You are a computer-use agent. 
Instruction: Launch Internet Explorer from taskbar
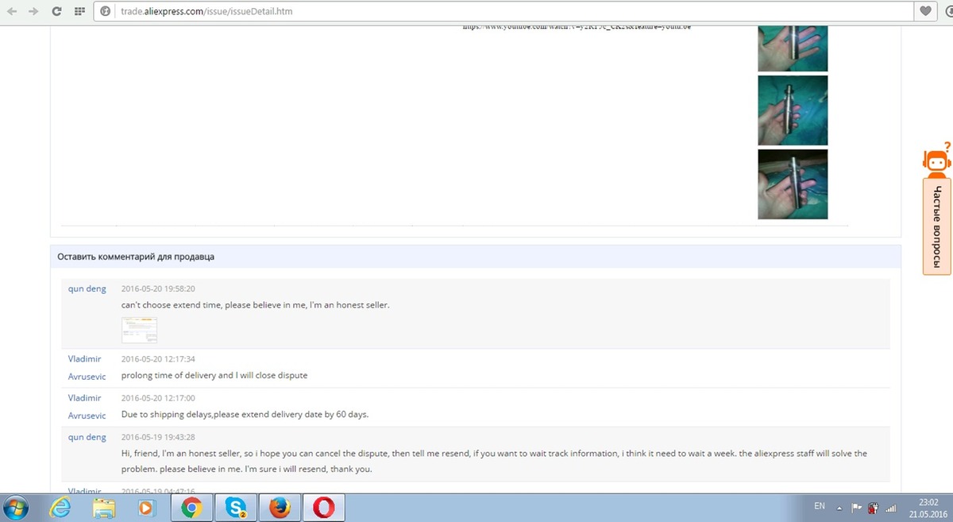[x=60, y=507]
